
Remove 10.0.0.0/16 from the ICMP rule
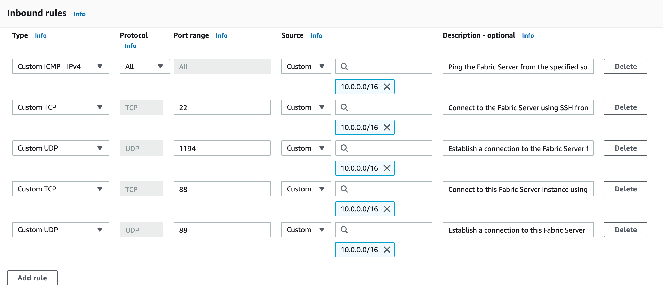387,87
